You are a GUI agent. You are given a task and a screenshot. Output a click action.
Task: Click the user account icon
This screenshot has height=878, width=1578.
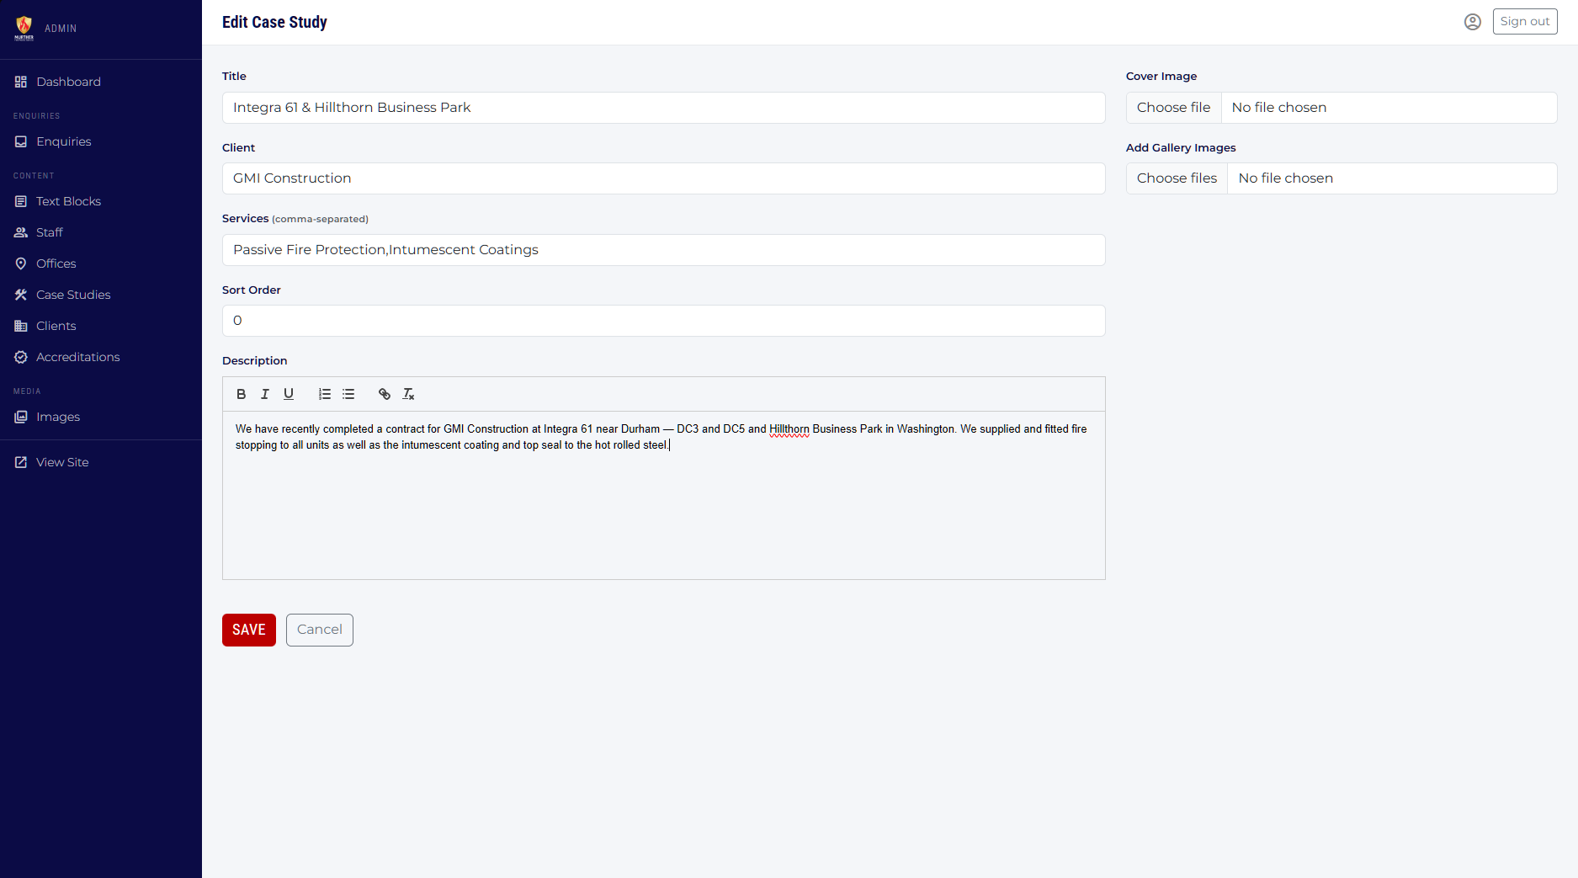click(1472, 22)
